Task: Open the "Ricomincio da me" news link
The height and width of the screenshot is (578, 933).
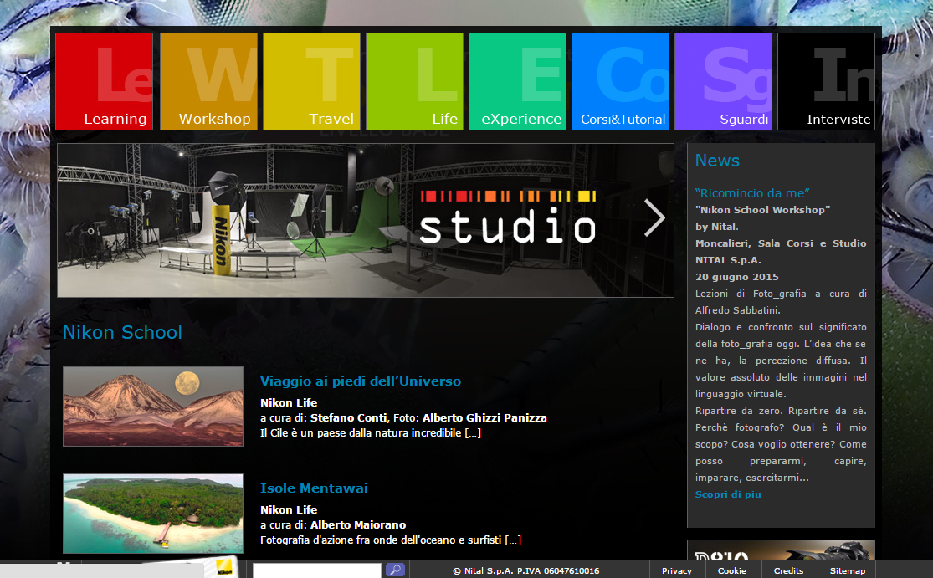Action: coord(752,192)
